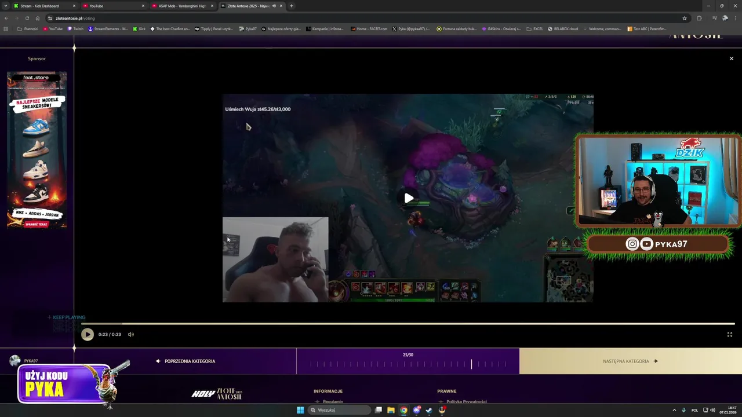The image size is (742, 417).
Task: Open the browser extensions puzzle icon
Action: tap(699, 18)
